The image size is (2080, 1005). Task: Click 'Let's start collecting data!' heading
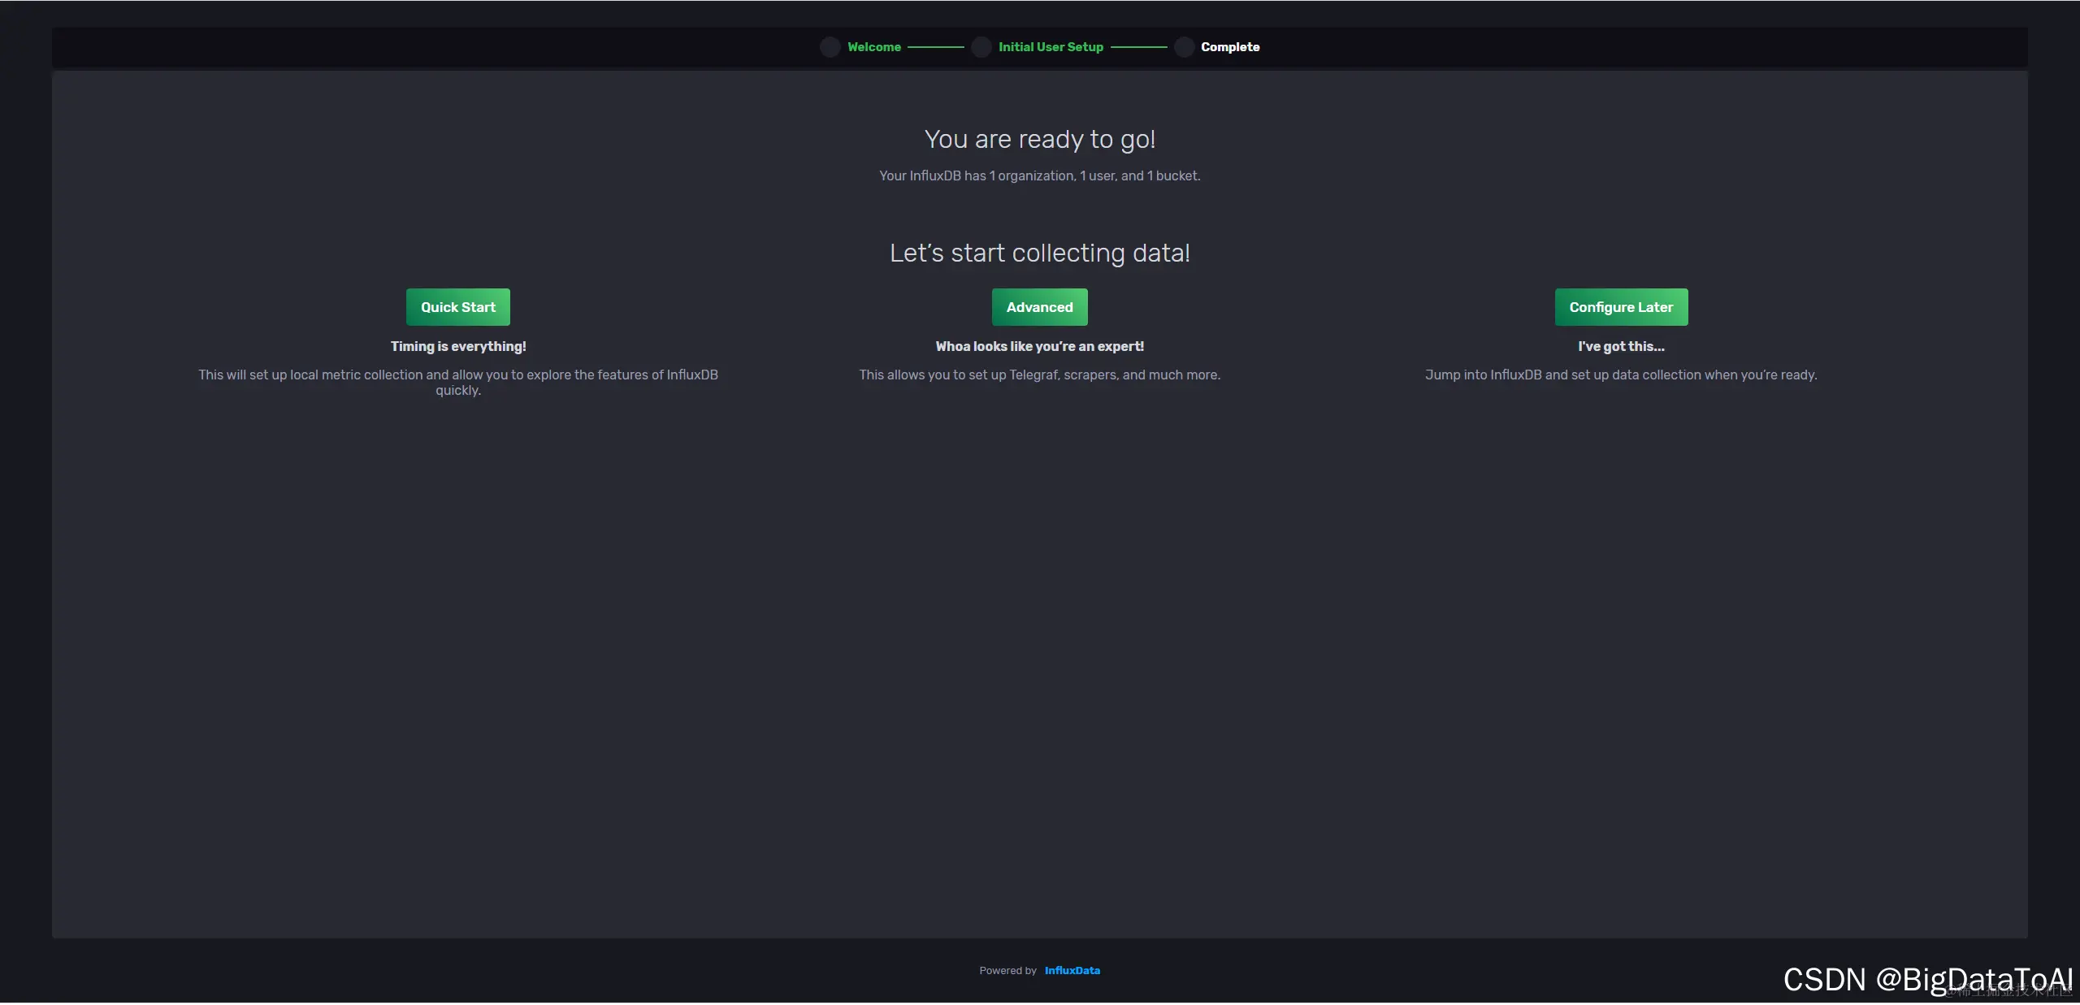[1039, 253]
